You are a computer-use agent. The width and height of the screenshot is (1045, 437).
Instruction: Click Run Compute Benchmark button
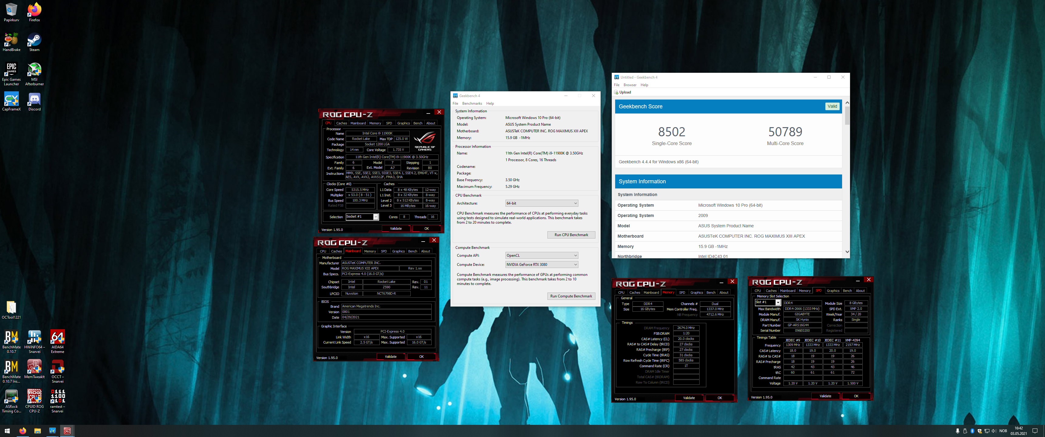tap(571, 296)
